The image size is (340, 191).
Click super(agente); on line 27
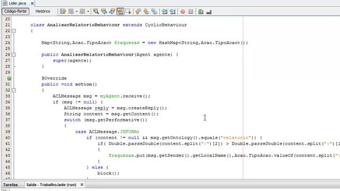pos(72,60)
